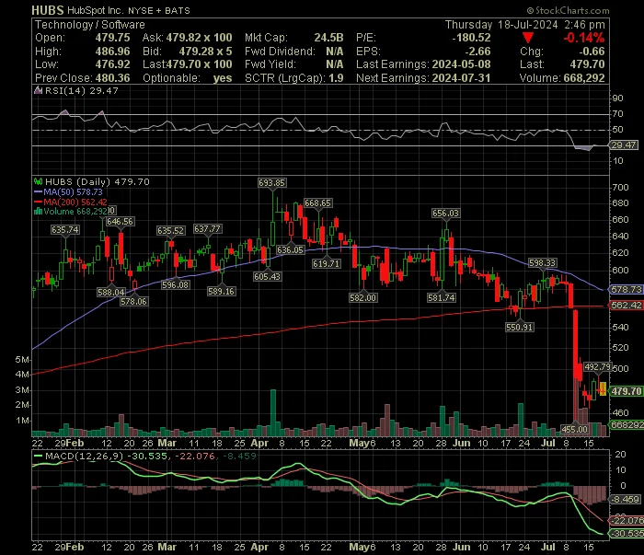Click the -0.14% percent change value
Screen dimensions: 644x555
[x=583, y=39]
